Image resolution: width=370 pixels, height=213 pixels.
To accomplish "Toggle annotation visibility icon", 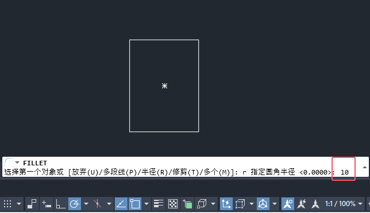I will [x=288, y=204].
